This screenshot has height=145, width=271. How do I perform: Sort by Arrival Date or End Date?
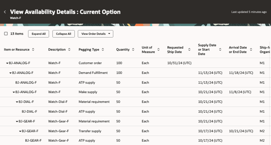251,50
